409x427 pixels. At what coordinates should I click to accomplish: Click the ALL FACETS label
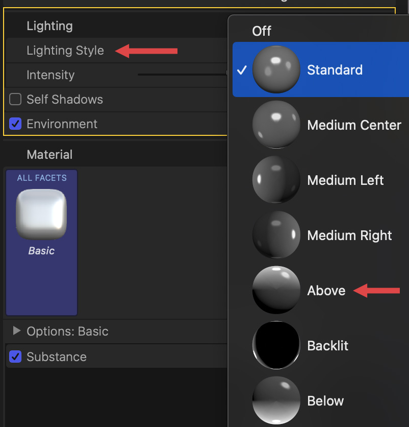pyautogui.click(x=42, y=178)
